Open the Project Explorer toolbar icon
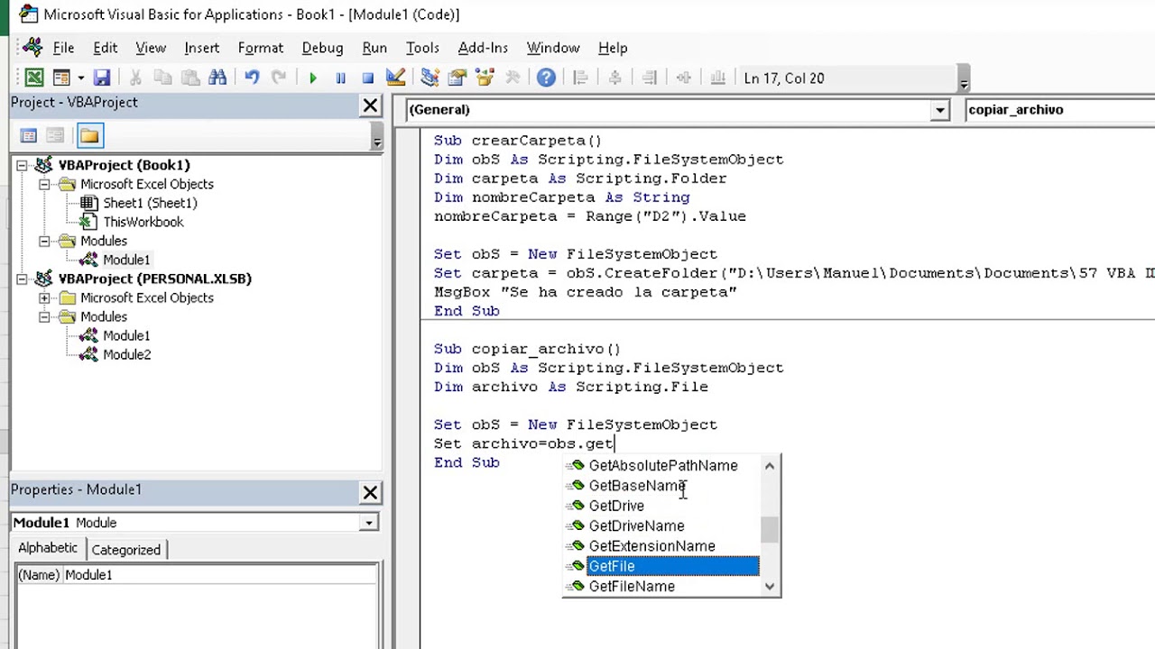Screen dimensions: 1155x649 click(430, 78)
